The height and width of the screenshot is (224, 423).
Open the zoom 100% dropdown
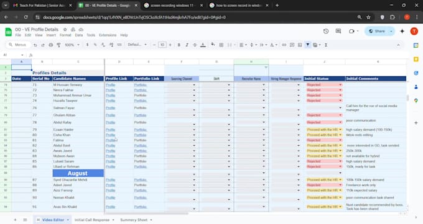(x=72, y=45)
